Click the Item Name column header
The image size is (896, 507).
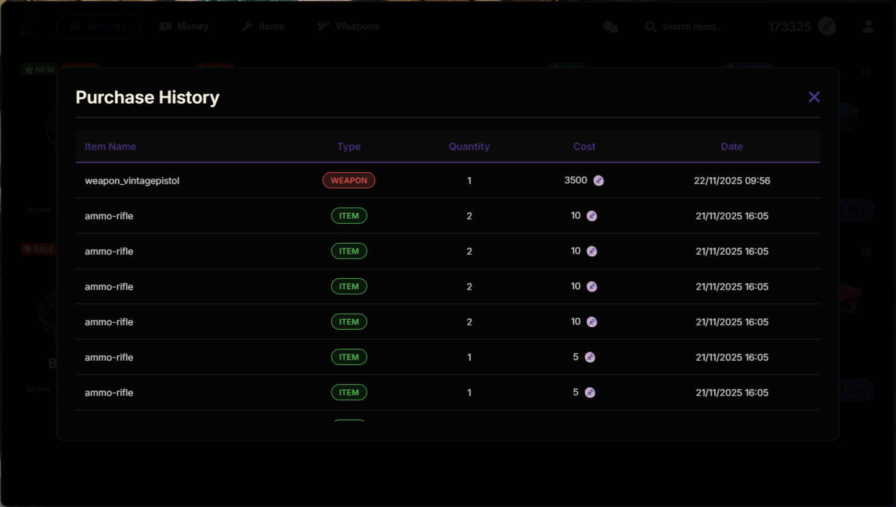point(110,147)
